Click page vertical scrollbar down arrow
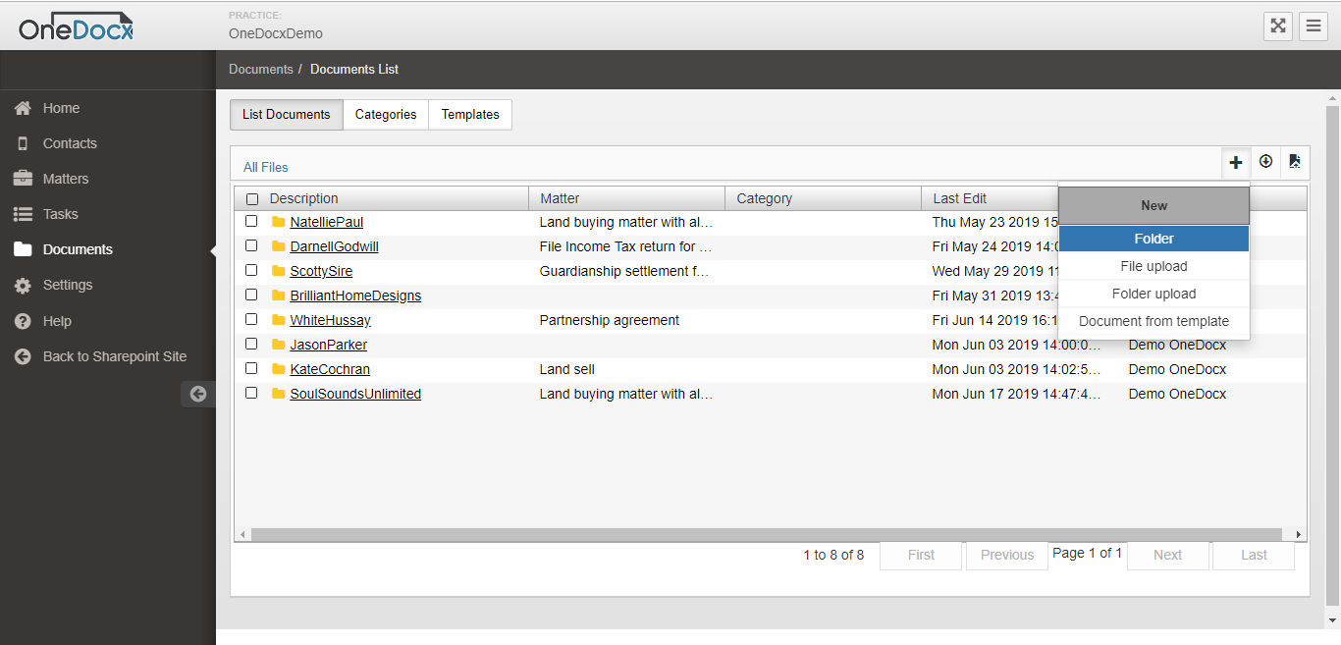Screen dimensions: 1341x645 (x=1332, y=620)
